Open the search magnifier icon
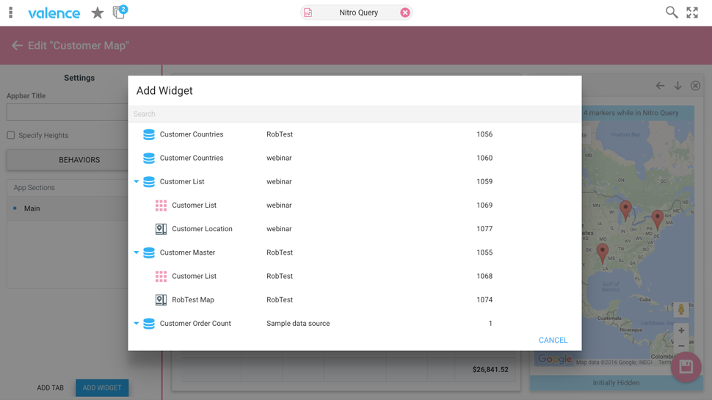The width and height of the screenshot is (712, 400). pos(672,12)
